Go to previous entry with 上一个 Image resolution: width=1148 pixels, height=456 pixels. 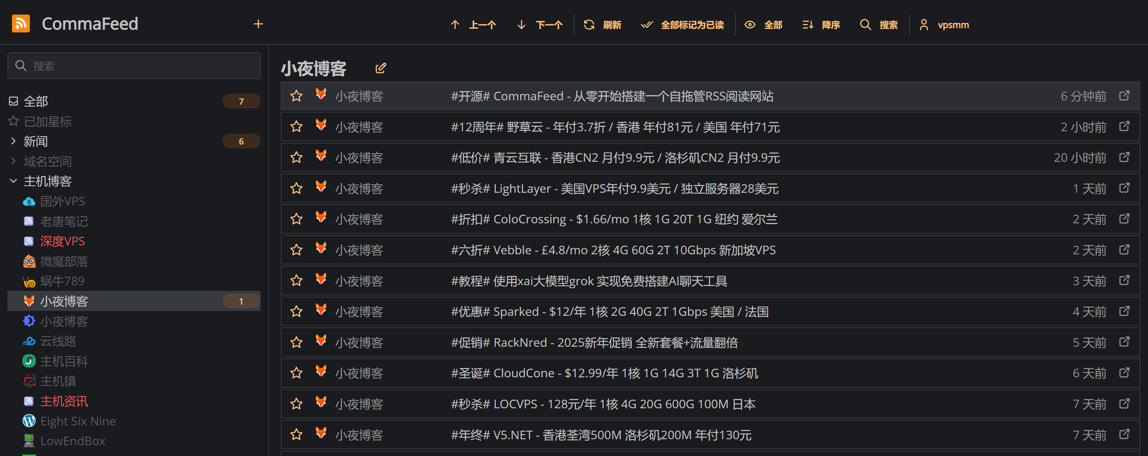pyautogui.click(x=473, y=25)
